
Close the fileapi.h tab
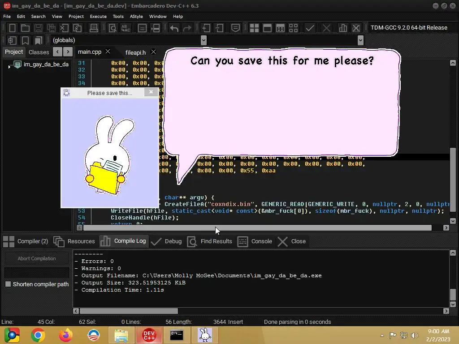click(153, 52)
